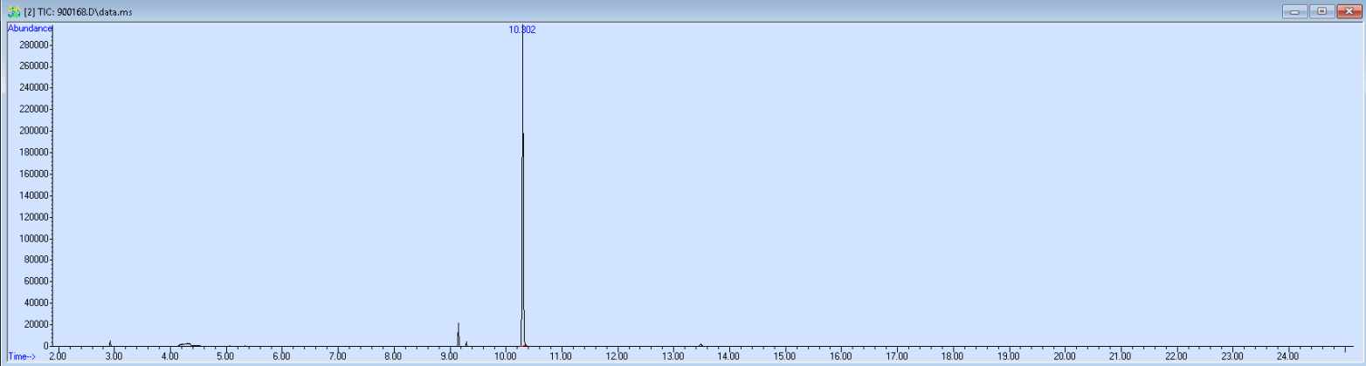The height and width of the screenshot is (366, 1366).
Task: Click the tiny peak near 13.50 minutes
Action: pyautogui.click(x=700, y=344)
